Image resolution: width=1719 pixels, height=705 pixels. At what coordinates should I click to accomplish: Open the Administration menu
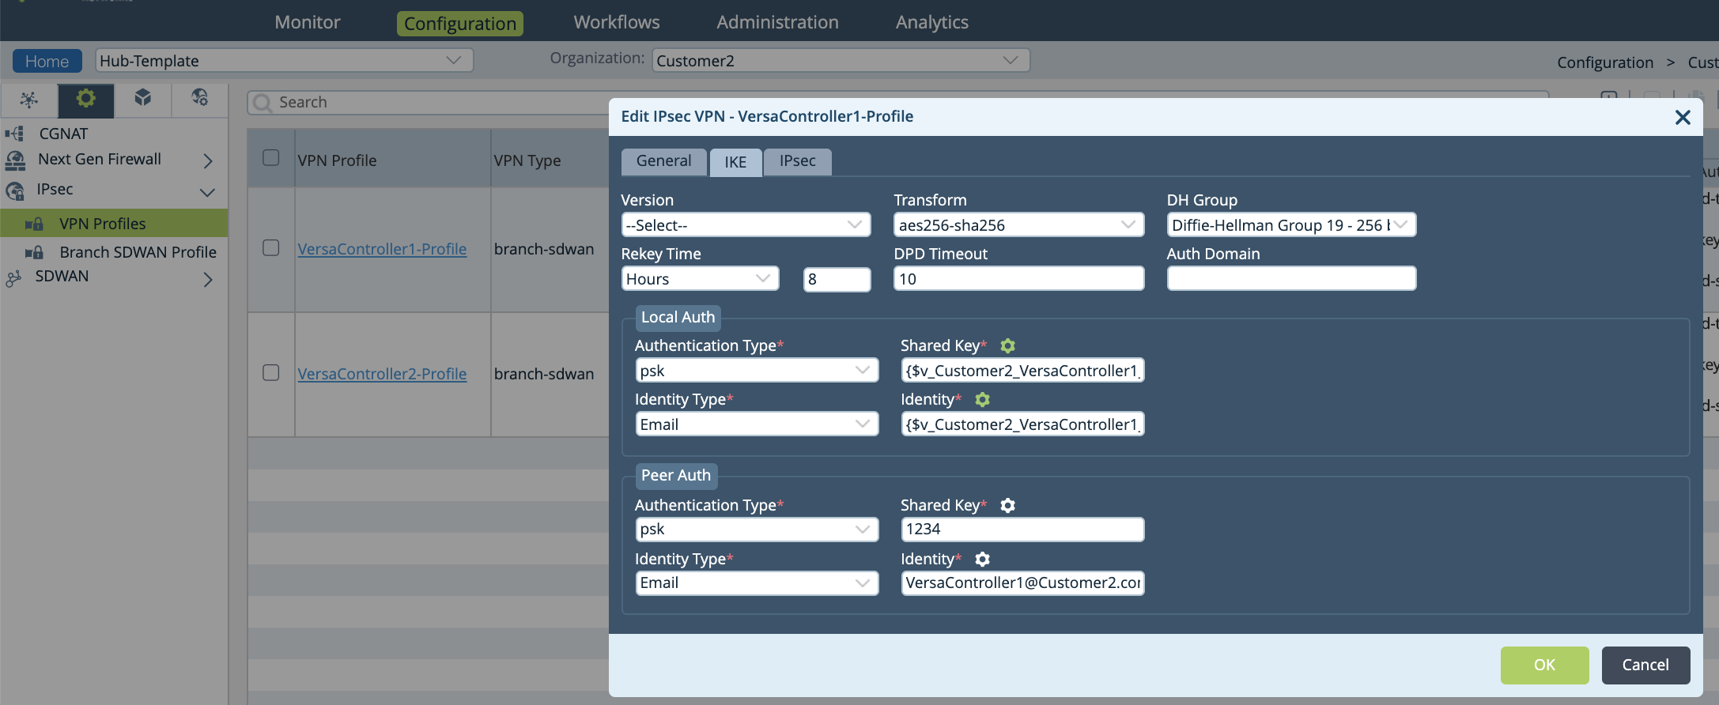coord(777,22)
